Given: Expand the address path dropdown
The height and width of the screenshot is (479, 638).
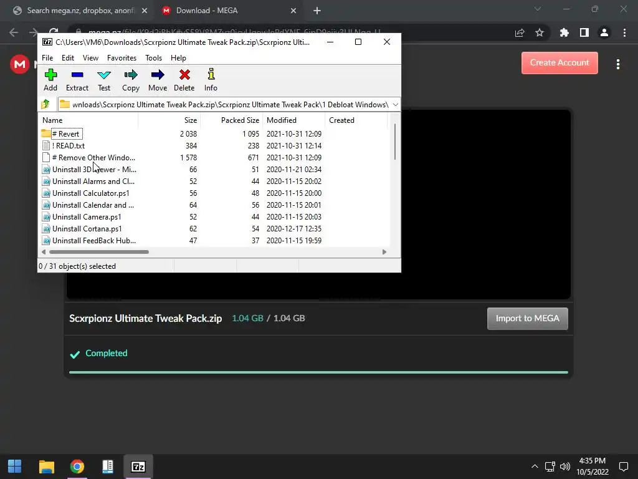Looking at the screenshot, I should click(395, 105).
